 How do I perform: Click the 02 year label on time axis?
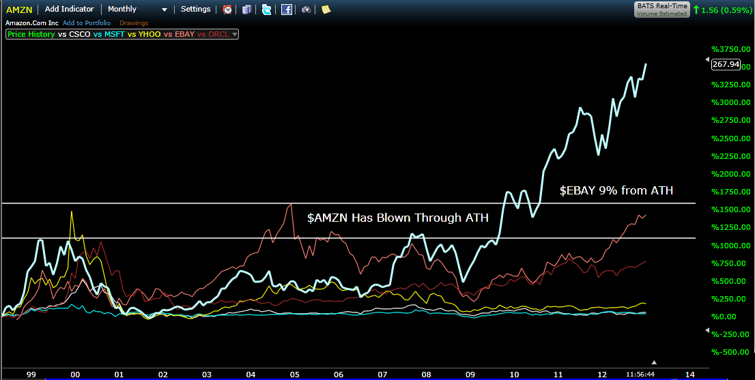coord(162,374)
